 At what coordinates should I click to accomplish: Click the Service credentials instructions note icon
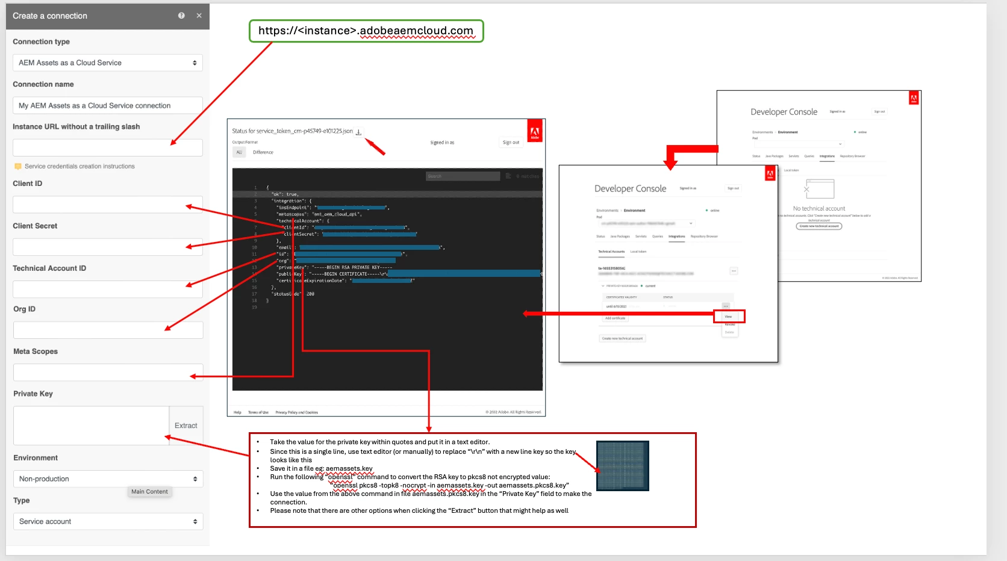[18, 167]
